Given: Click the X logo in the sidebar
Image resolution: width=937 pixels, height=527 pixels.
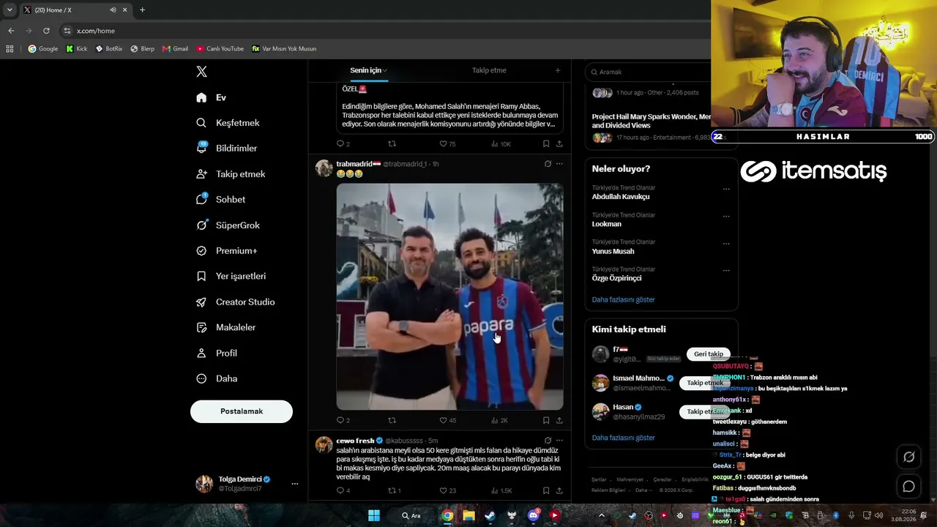Looking at the screenshot, I should 202,72.
